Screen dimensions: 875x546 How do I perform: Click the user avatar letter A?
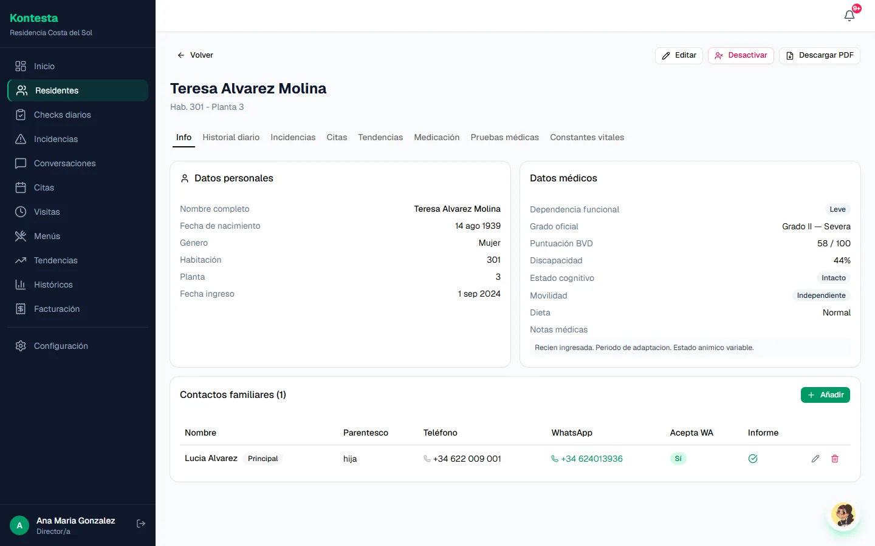coord(19,525)
